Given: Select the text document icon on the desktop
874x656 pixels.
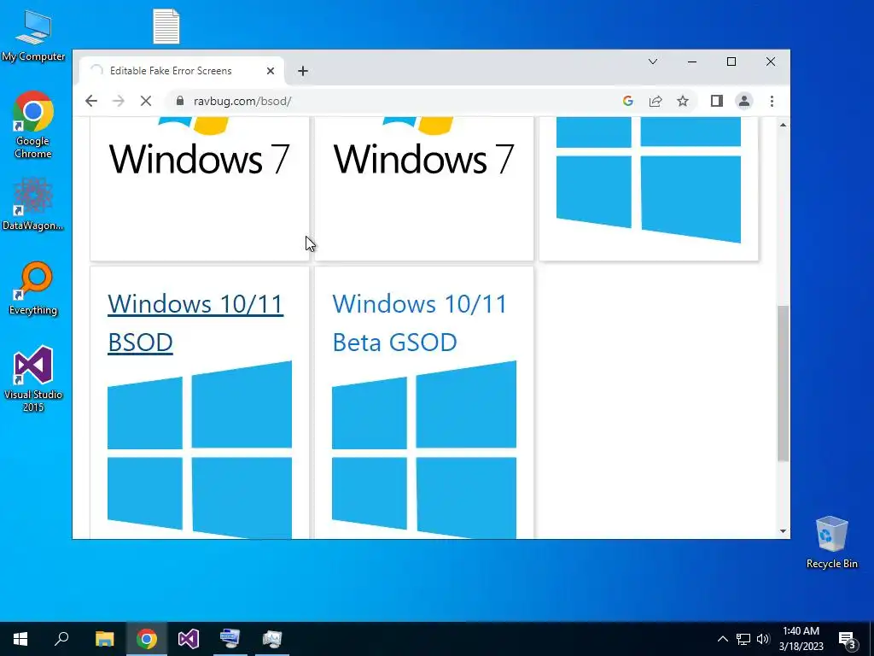Looking at the screenshot, I should 166,26.
